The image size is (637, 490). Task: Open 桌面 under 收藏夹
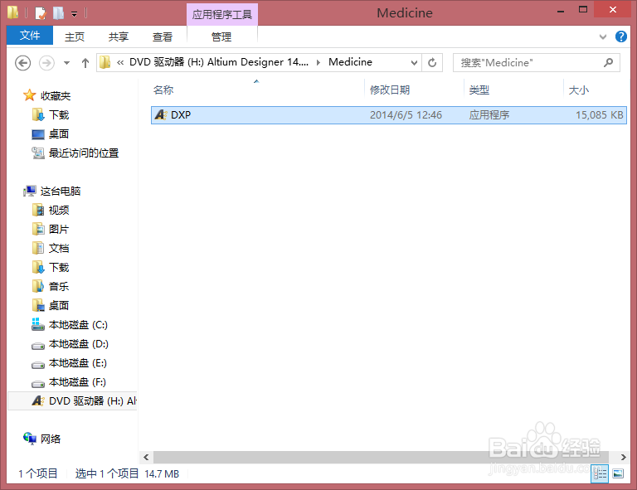click(59, 134)
